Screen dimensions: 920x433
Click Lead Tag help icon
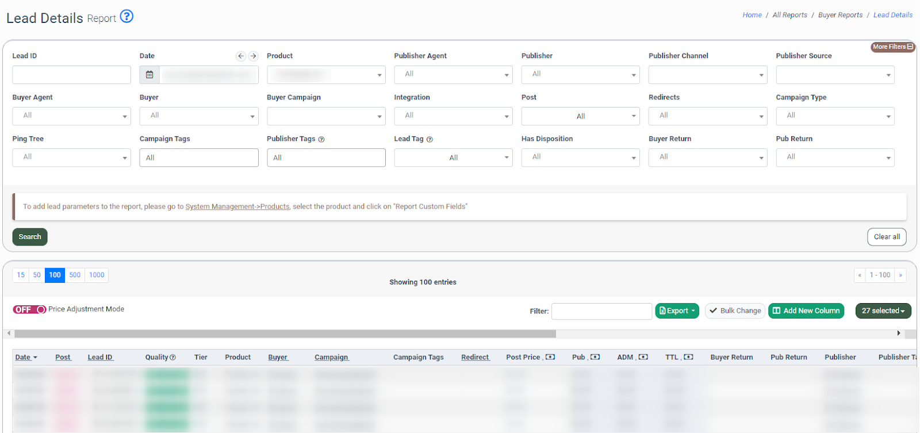(x=430, y=139)
